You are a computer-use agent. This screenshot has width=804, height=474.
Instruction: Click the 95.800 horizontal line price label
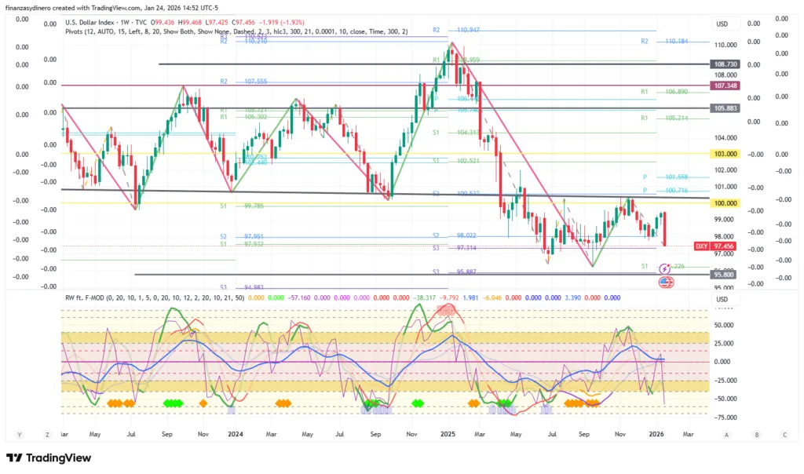tap(722, 275)
